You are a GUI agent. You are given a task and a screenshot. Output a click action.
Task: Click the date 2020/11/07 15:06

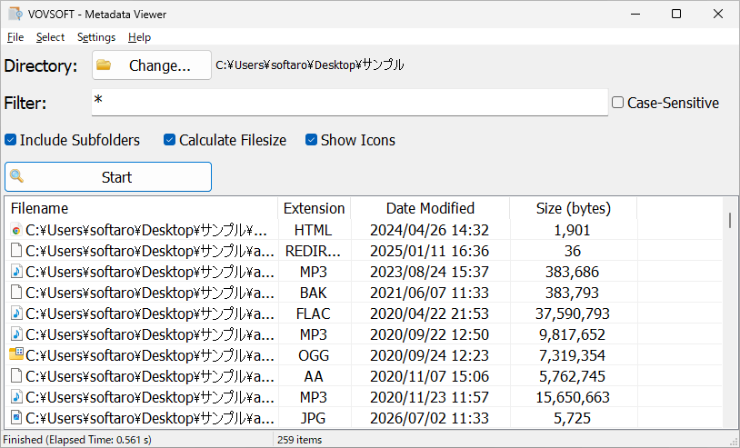pyautogui.click(x=429, y=376)
